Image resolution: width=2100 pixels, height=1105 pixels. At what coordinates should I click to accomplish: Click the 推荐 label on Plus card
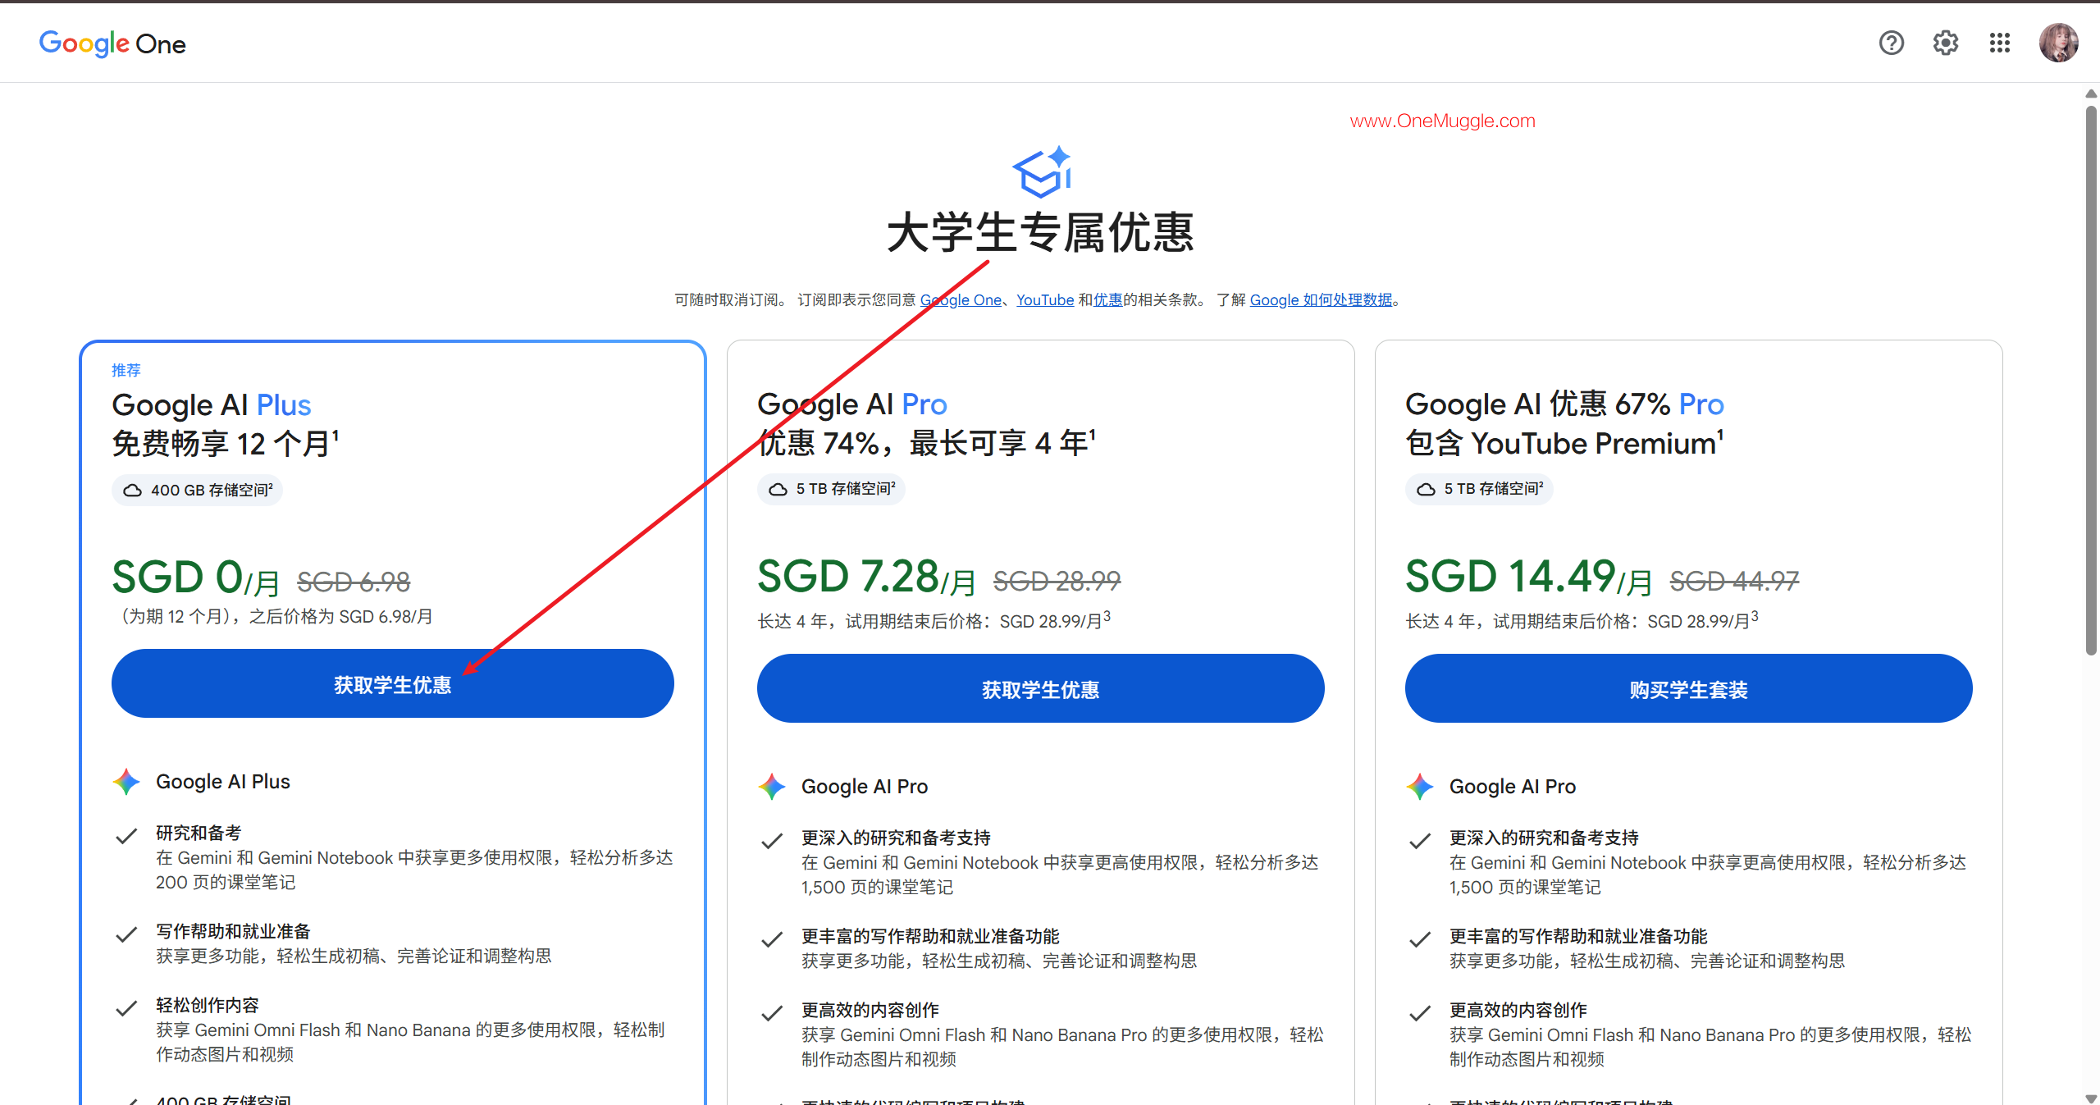tap(126, 371)
